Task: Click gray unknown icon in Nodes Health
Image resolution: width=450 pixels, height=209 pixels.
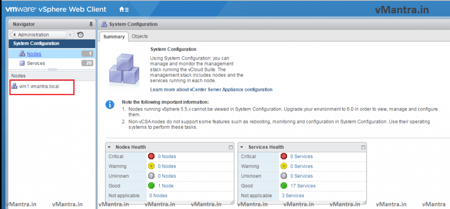Action: pyautogui.click(x=151, y=176)
